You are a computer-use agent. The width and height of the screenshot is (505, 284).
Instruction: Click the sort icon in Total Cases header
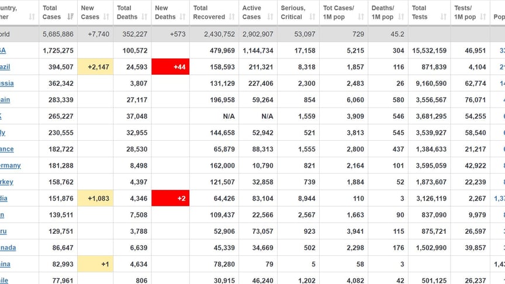point(71,17)
